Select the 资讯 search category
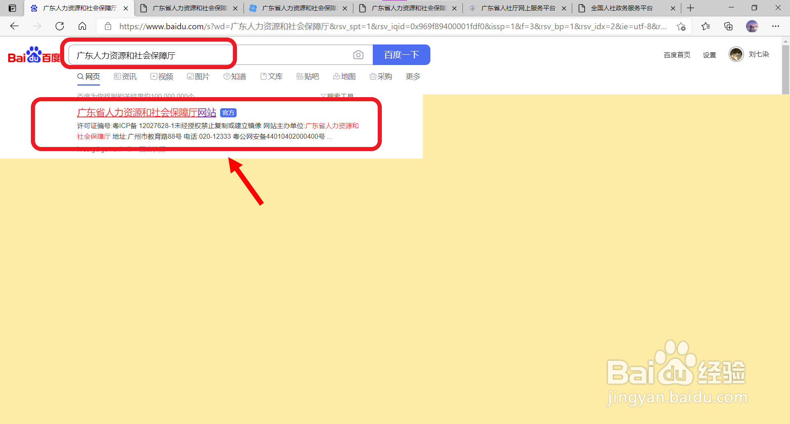Image resolution: width=790 pixels, height=424 pixels. point(125,77)
